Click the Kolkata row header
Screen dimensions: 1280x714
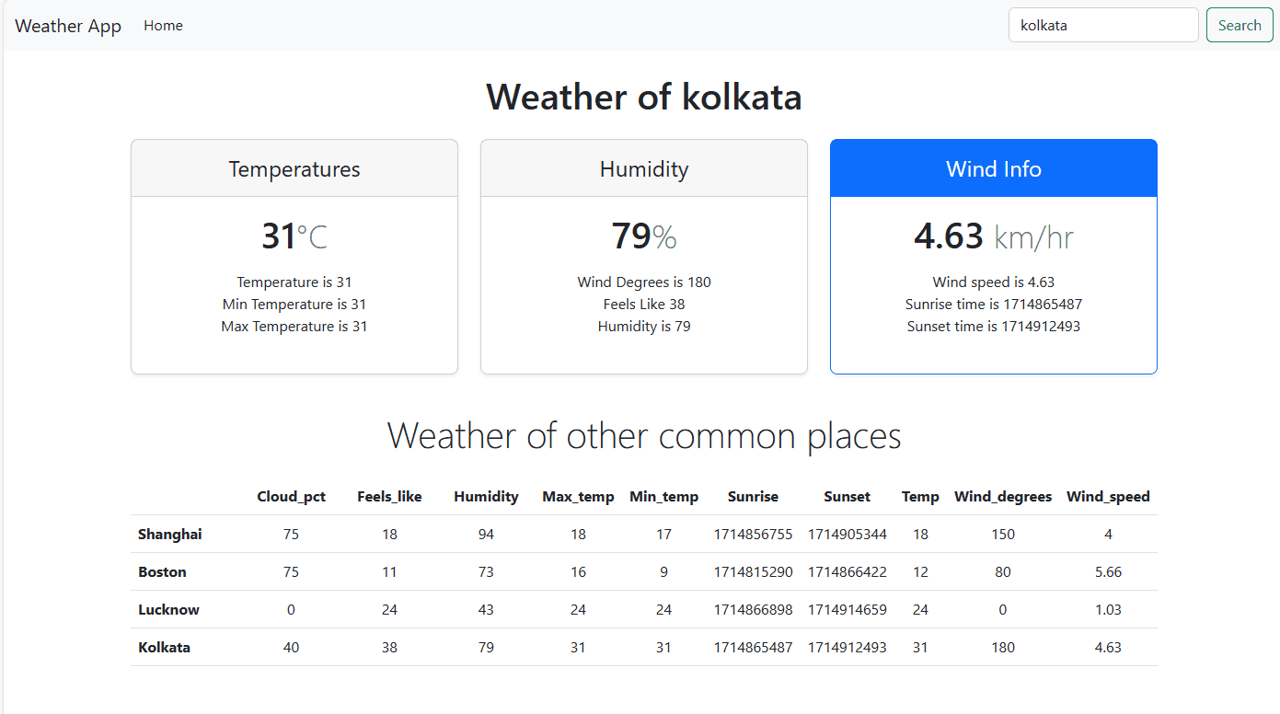(x=165, y=648)
